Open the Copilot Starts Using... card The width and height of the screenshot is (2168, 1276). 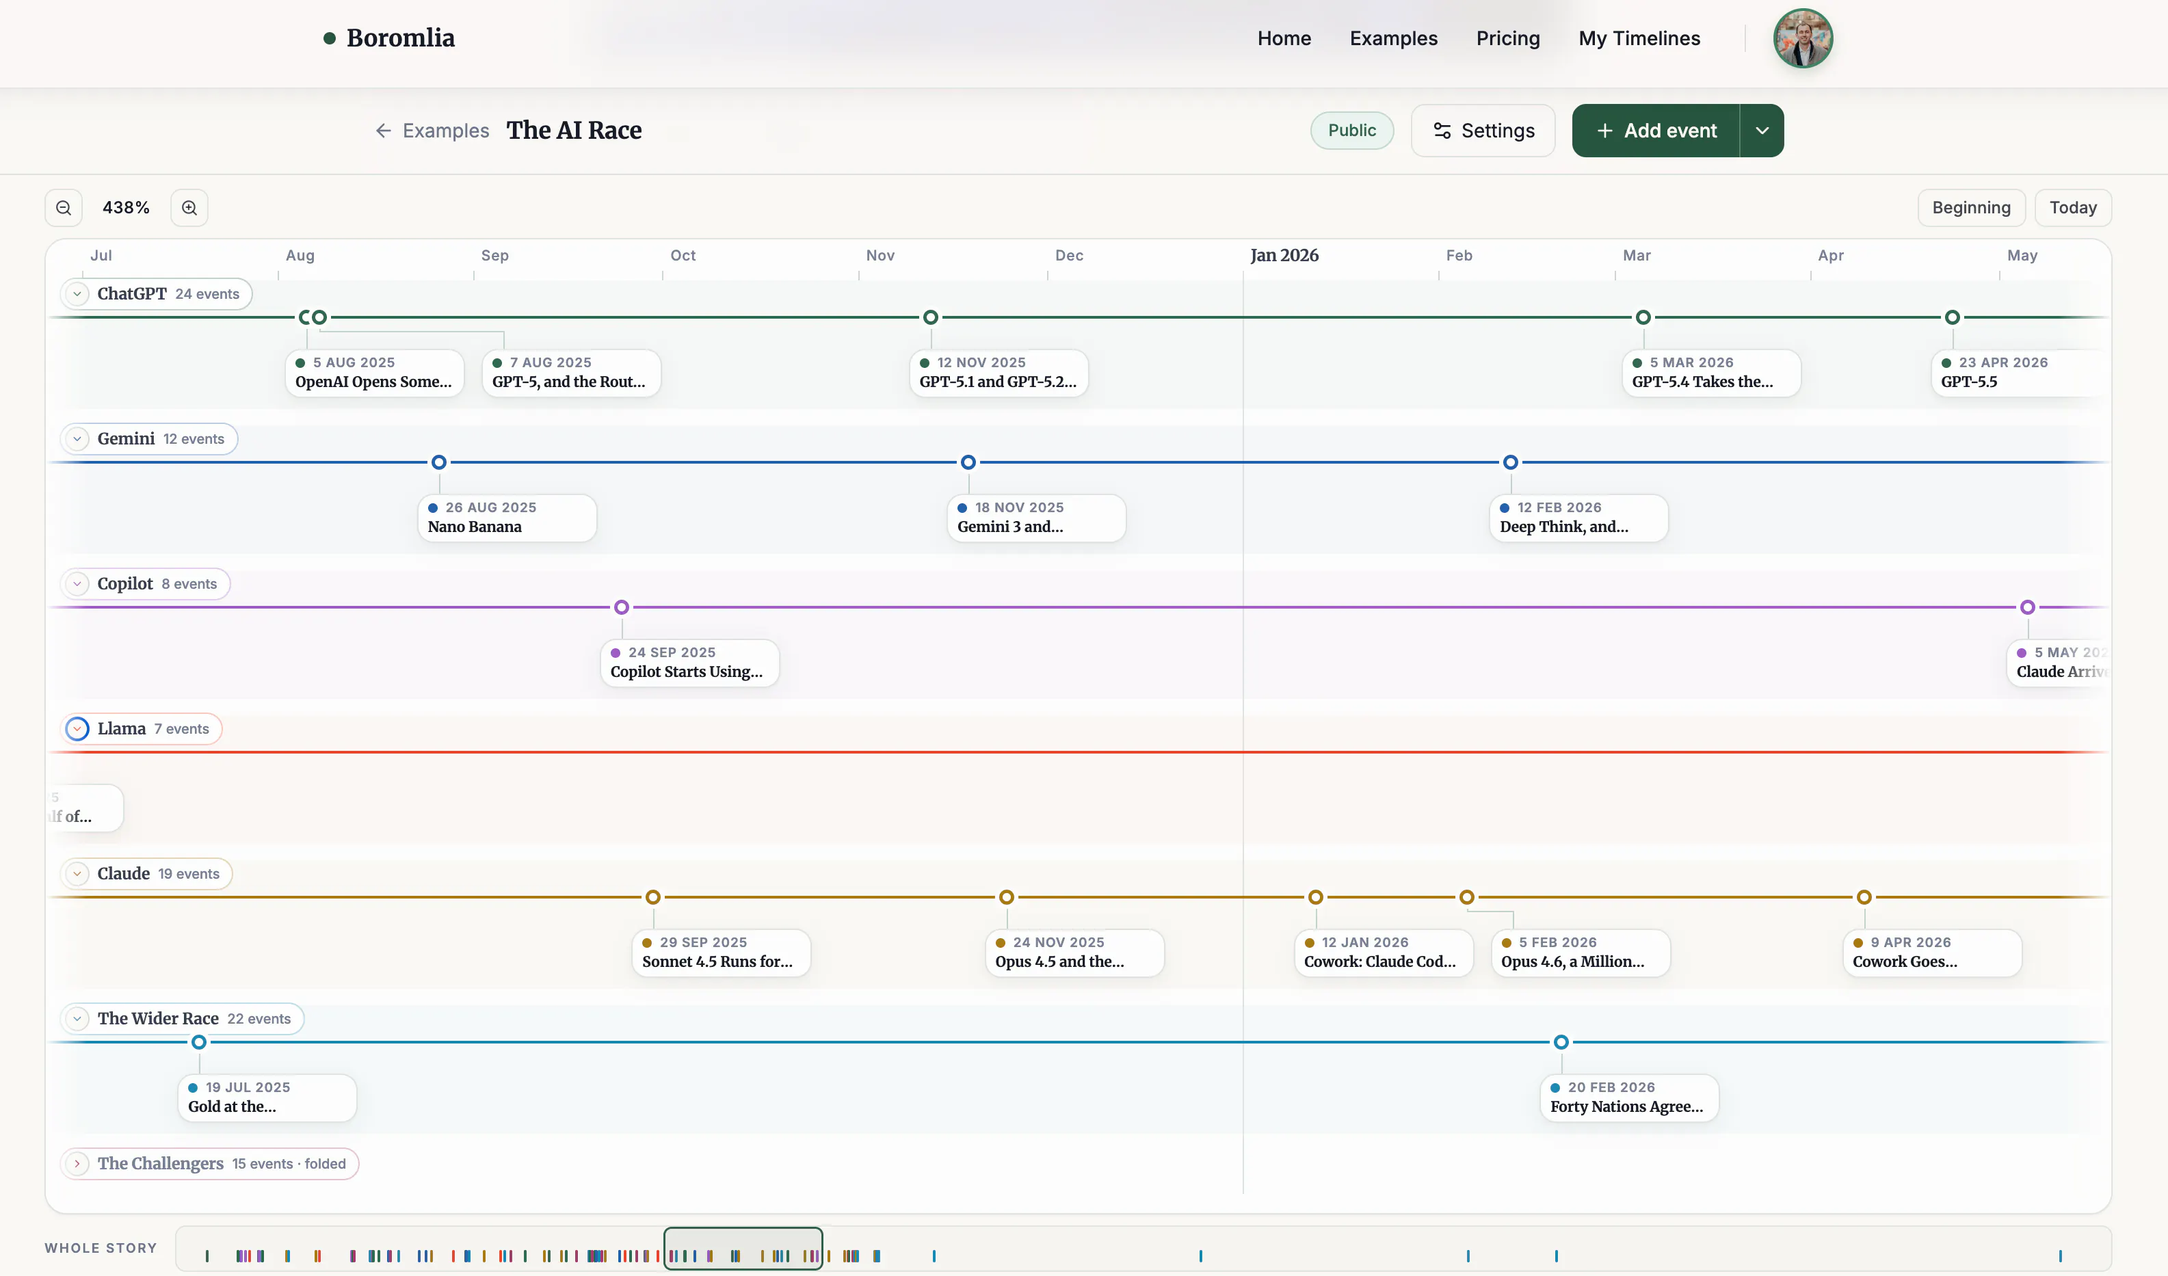point(690,663)
